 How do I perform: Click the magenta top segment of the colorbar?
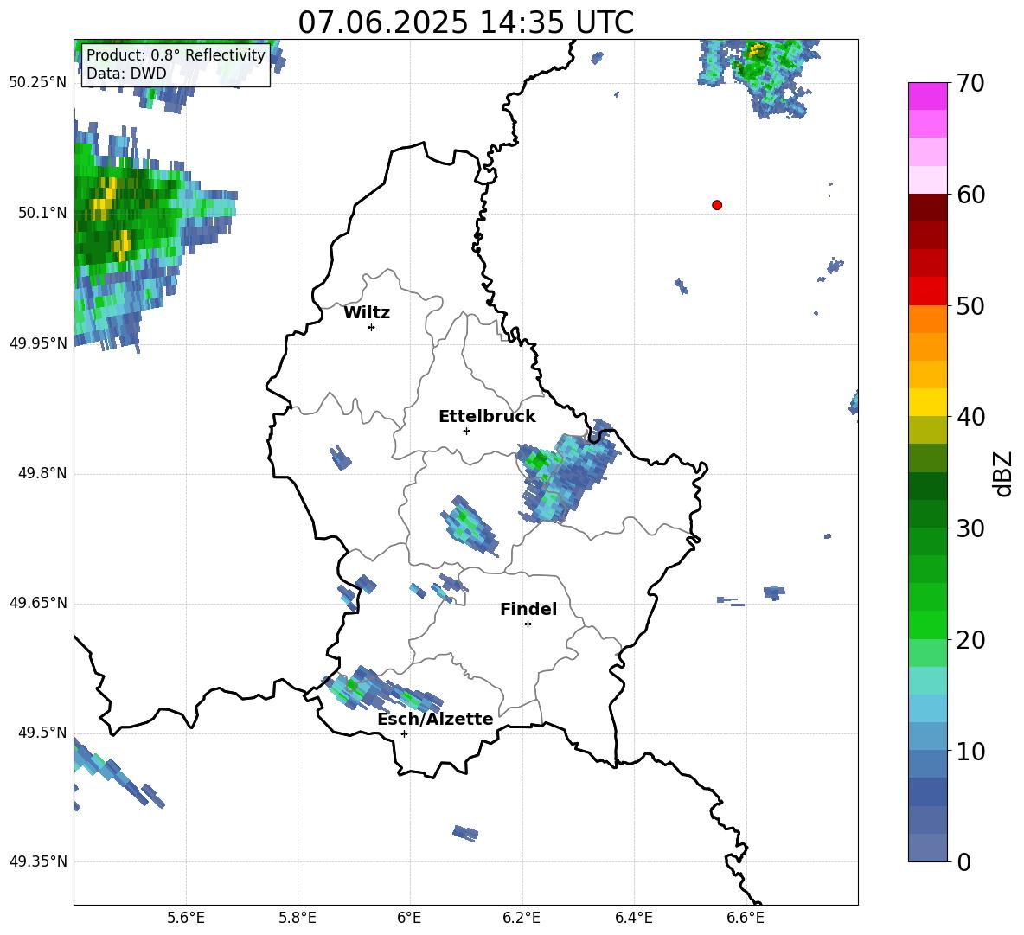click(927, 97)
